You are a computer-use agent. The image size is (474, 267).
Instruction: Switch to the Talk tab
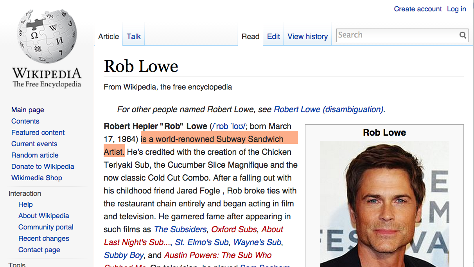pyautogui.click(x=133, y=36)
